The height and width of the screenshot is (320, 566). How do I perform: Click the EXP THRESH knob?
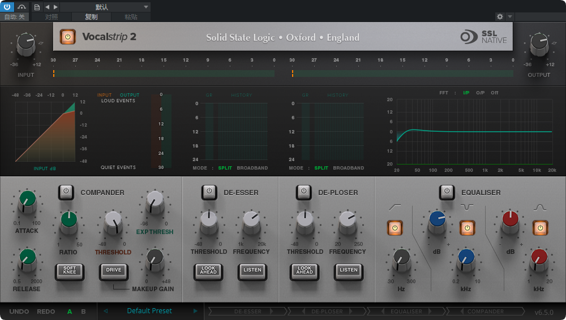(155, 202)
